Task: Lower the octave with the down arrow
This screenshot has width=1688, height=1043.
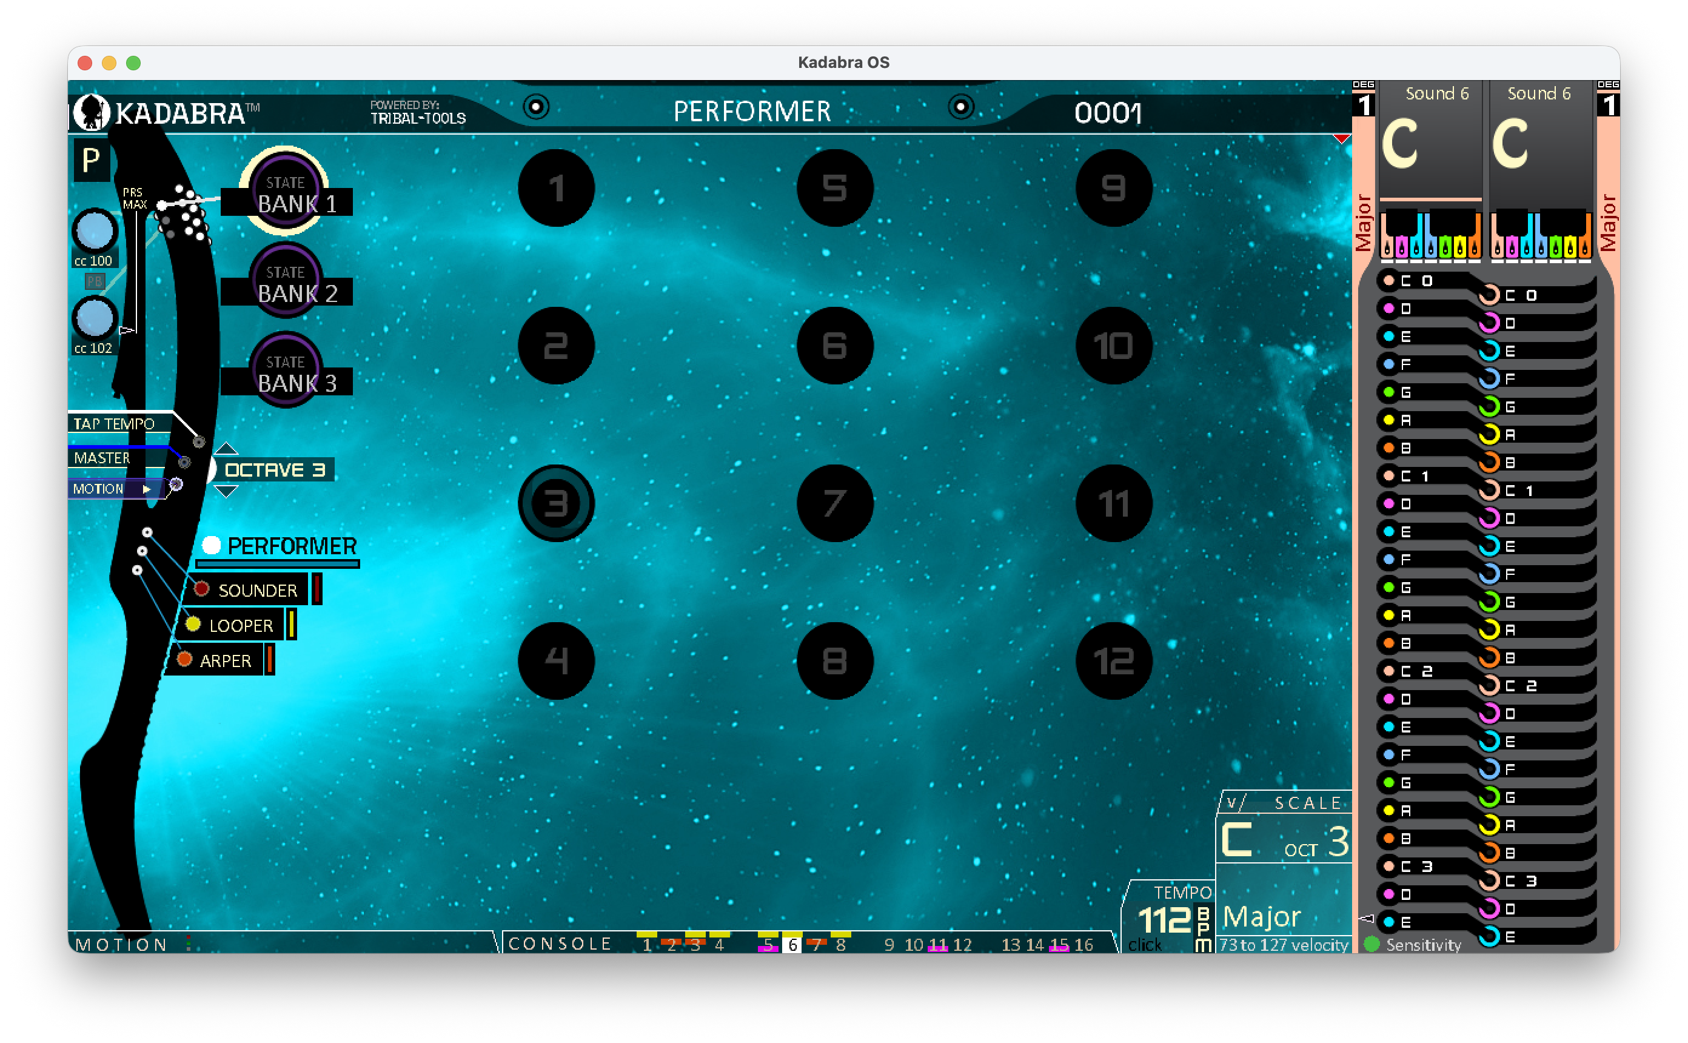Action: pos(226,491)
